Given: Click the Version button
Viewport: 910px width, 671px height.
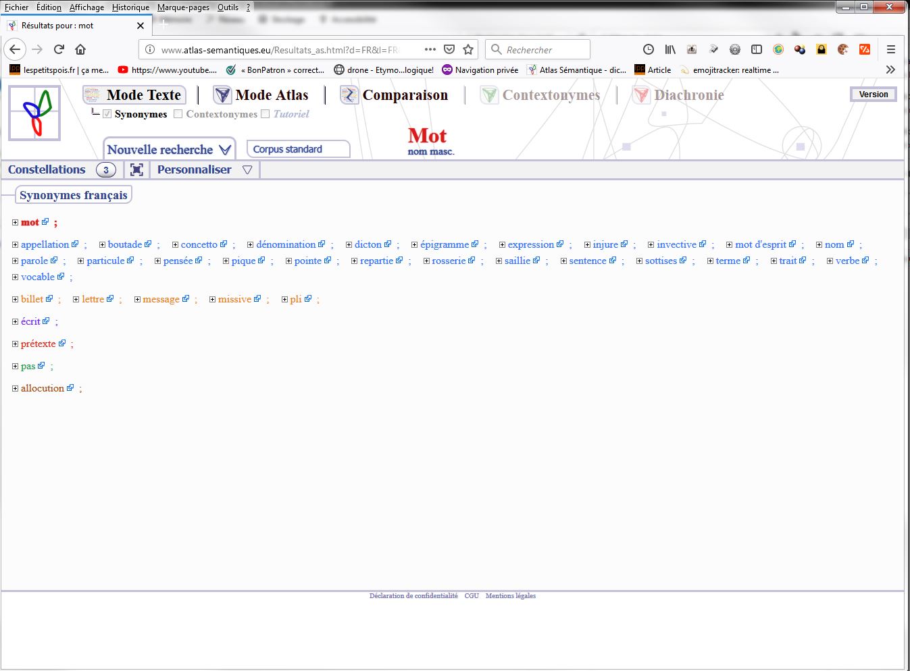Looking at the screenshot, I should [873, 95].
